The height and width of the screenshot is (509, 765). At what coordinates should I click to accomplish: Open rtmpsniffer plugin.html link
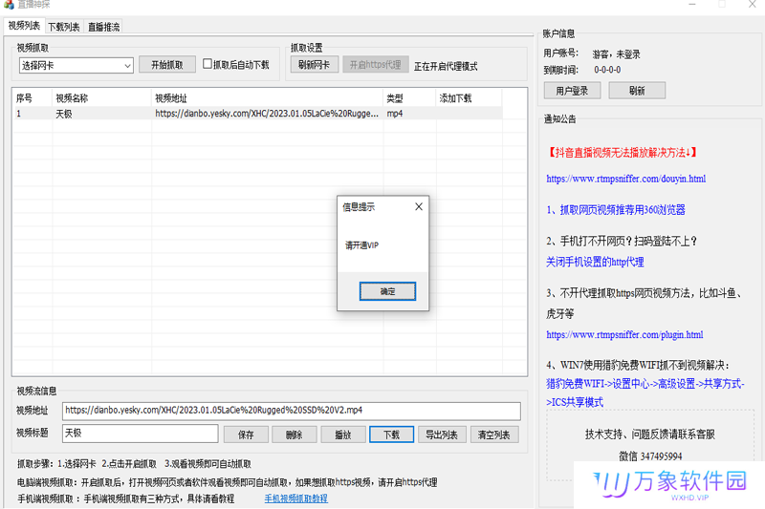tap(624, 334)
